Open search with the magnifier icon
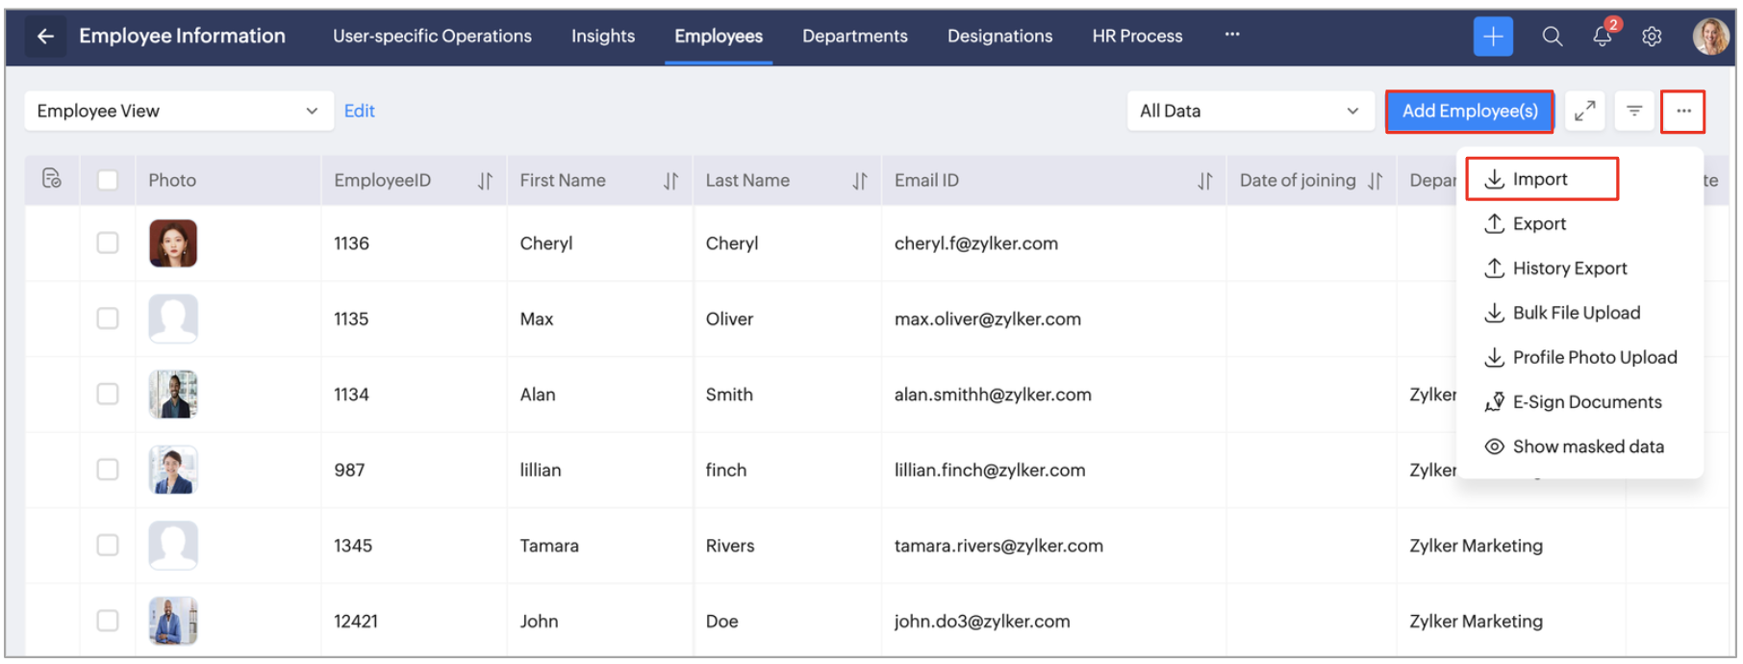1743x664 pixels. coord(1552,37)
